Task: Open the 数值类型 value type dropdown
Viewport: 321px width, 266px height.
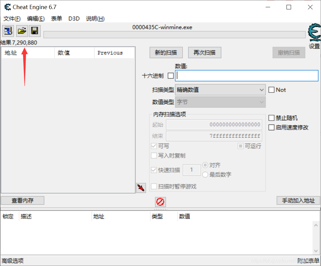Action: click(x=220, y=102)
